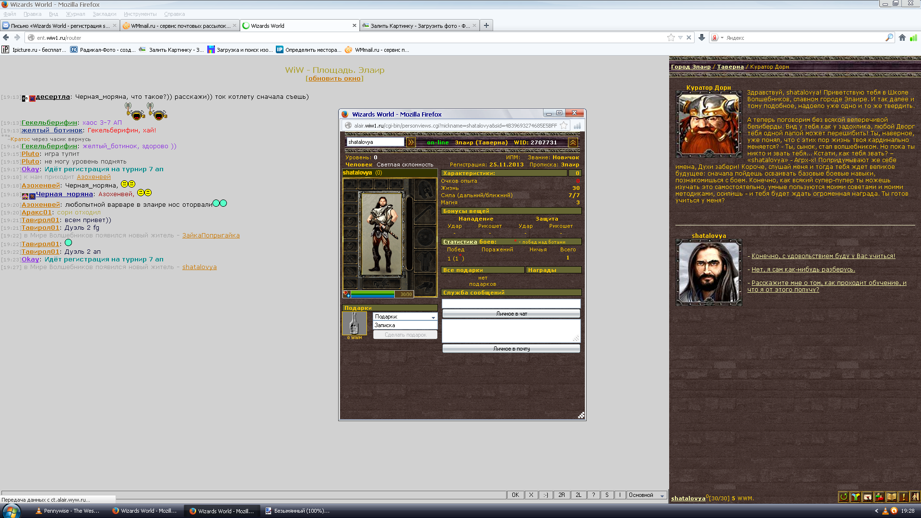Open the book icon in game toolbar
This screenshot has height=518, width=921.
891,497
